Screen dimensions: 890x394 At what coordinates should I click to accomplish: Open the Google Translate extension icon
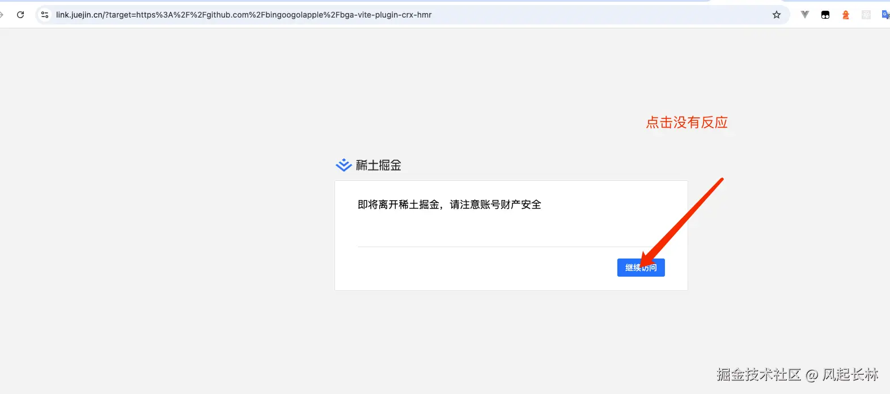[x=885, y=15]
